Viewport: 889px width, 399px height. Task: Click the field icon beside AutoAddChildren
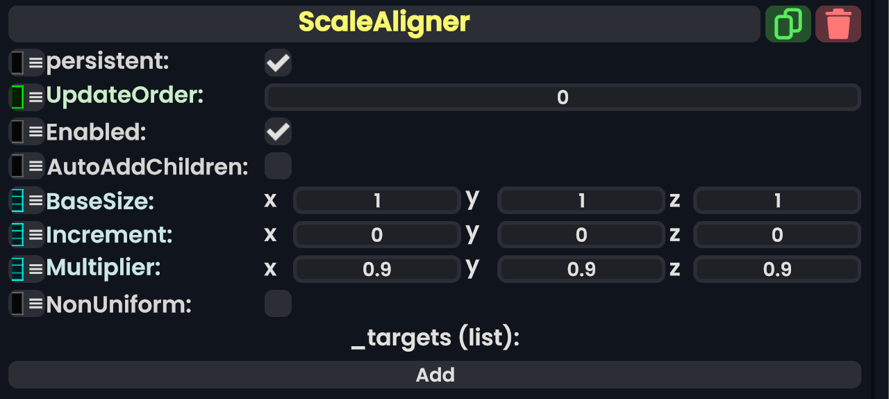pyautogui.click(x=17, y=166)
